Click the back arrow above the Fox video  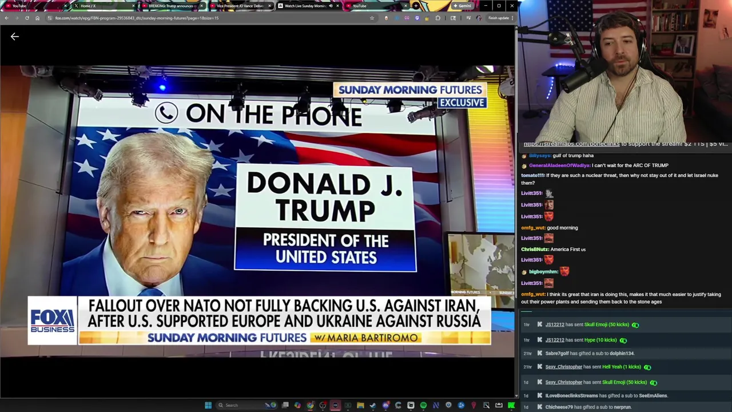[15, 37]
